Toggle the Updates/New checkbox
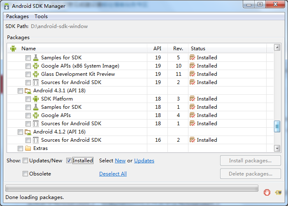288x206 pixels. [26, 161]
